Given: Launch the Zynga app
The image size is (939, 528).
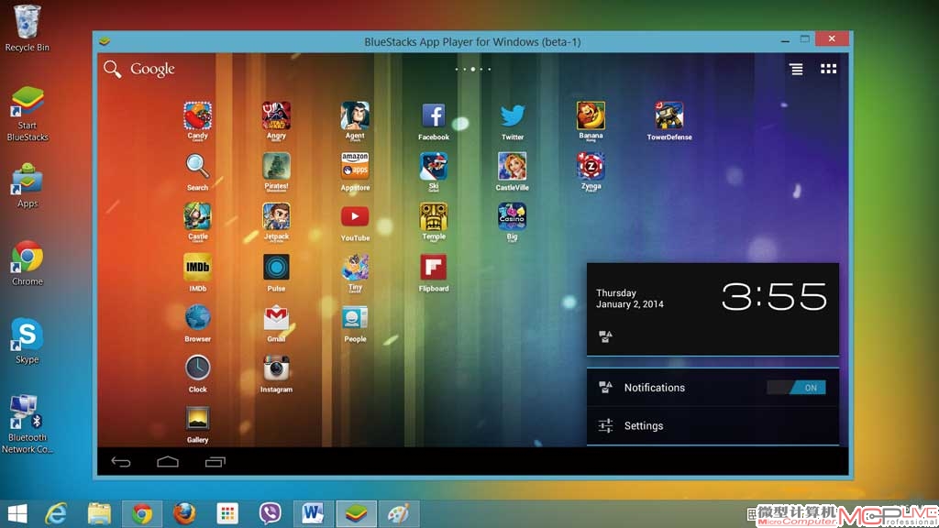Looking at the screenshot, I should pos(591,166).
